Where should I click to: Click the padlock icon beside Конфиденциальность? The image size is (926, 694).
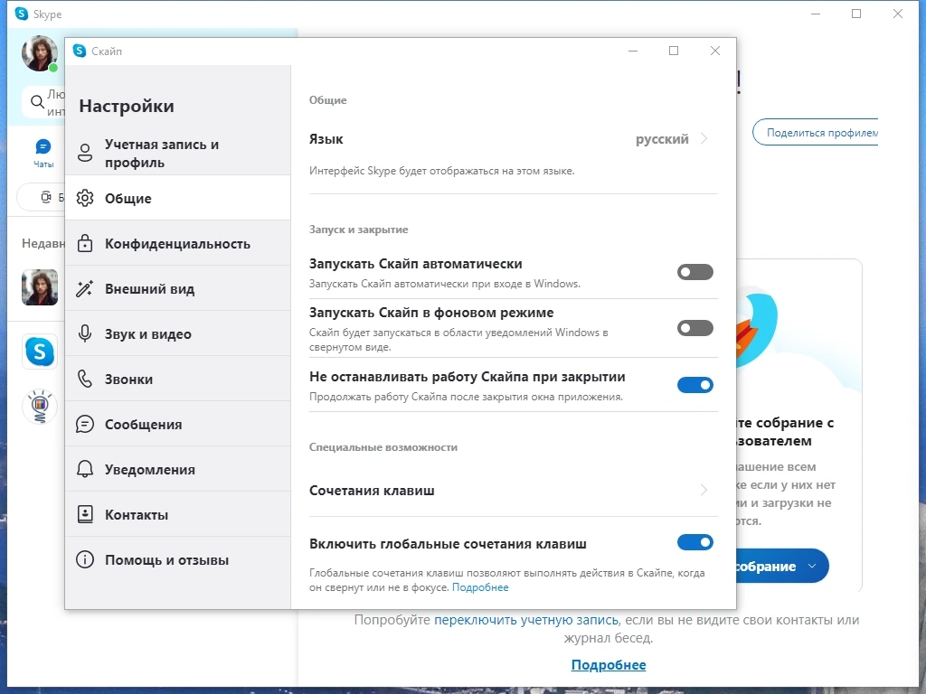click(x=85, y=243)
